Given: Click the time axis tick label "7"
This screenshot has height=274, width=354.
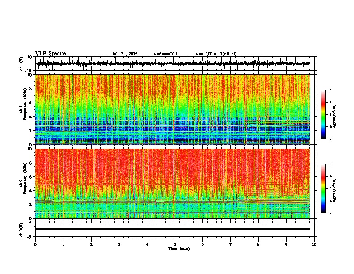Looking at the screenshot, I should [231, 244].
